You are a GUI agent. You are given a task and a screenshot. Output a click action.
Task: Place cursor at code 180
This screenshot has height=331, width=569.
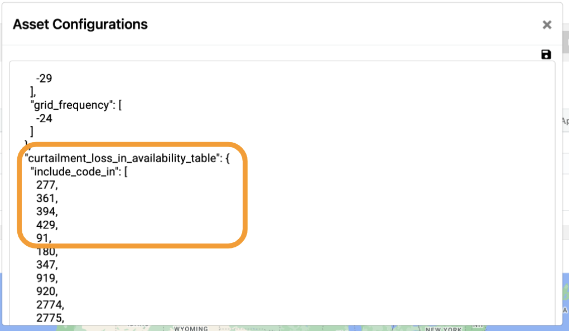pos(47,252)
